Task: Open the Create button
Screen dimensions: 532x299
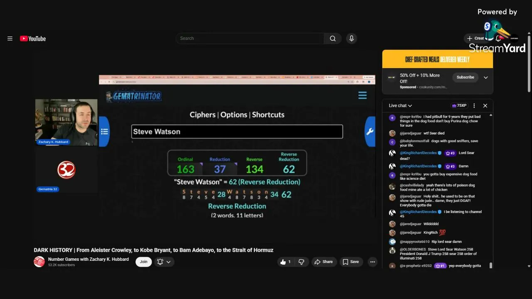Action: pos(476,38)
